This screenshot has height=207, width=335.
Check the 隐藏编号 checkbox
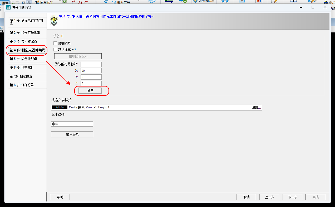tap(55, 43)
